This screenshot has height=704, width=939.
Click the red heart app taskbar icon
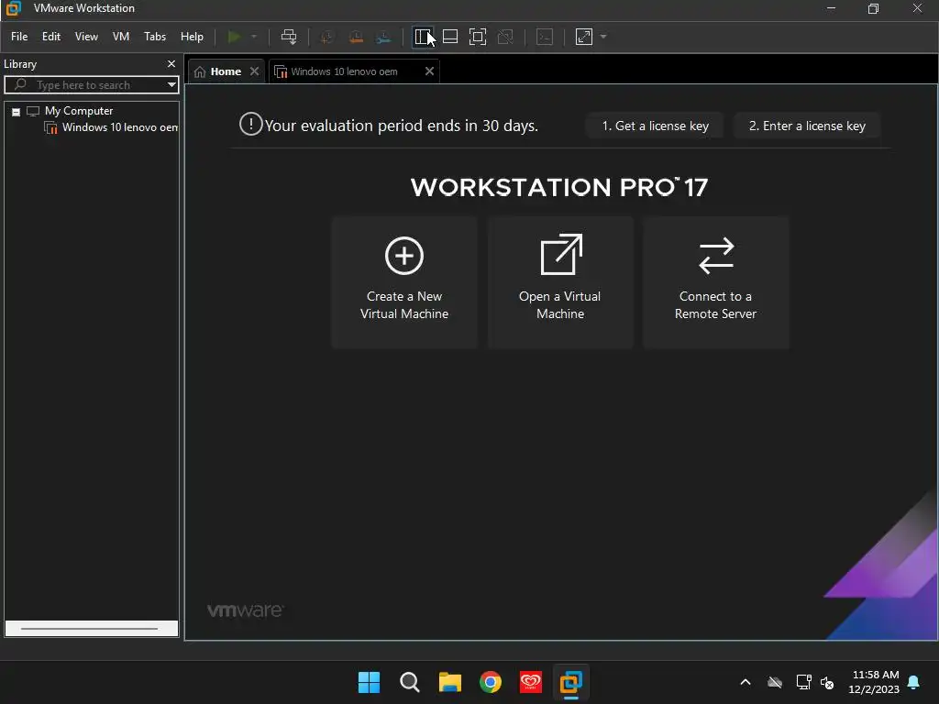[531, 682]
